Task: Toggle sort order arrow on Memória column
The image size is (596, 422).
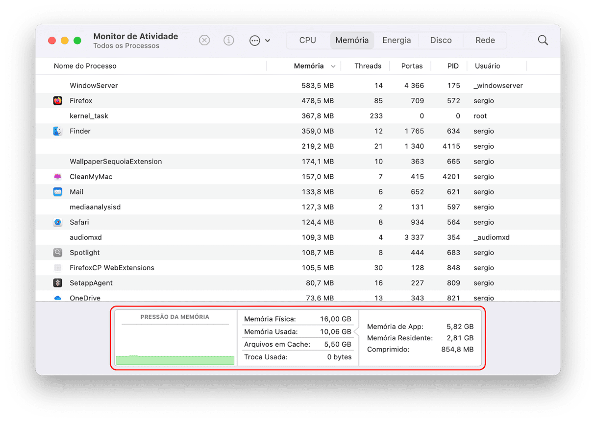Action: 333,66
